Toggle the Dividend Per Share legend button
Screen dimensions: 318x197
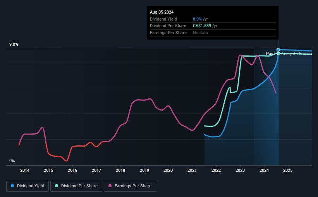(x=76, y=186)
